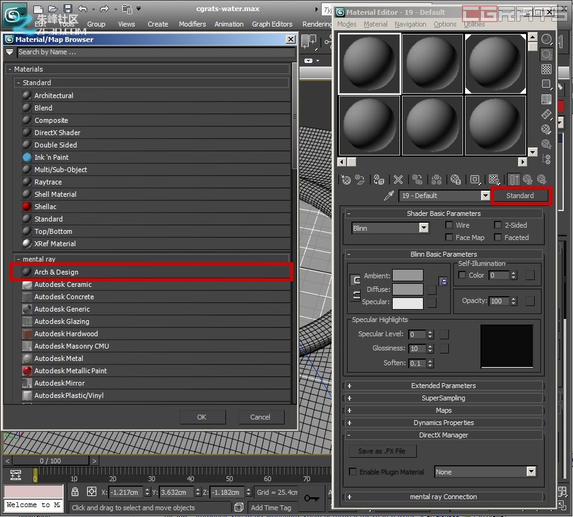Open the 19 - Default material name dropdown
This screenshot has width=573, height=517.
(x=485, y=196)
